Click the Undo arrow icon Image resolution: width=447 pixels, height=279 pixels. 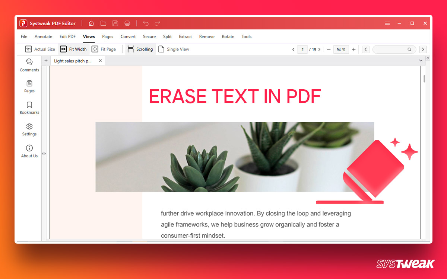pyautogui.click(x=146, y=23)
